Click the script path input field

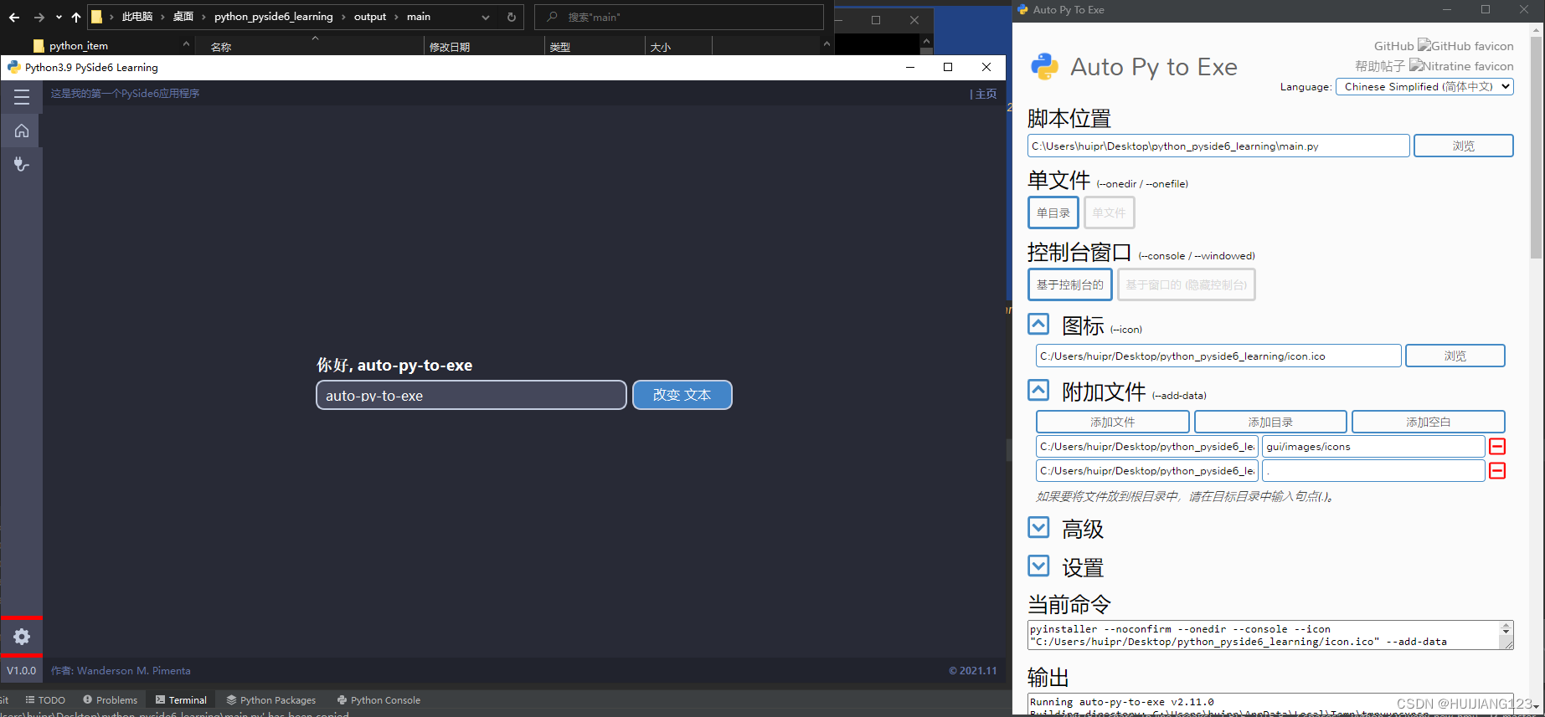(1218, 146)
